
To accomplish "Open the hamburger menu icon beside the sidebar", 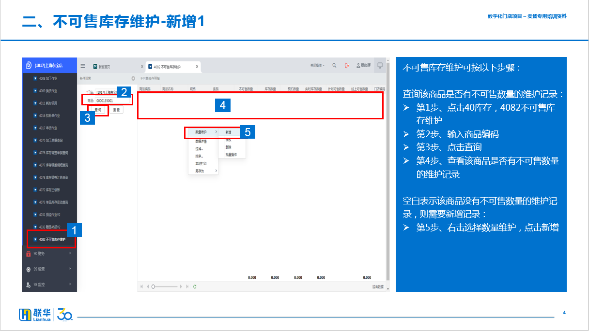I will pos(83,66).
